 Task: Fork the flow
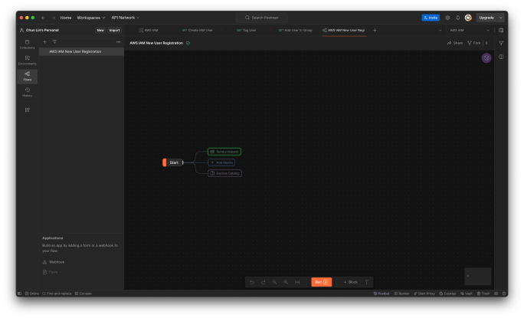pos(474,43)
